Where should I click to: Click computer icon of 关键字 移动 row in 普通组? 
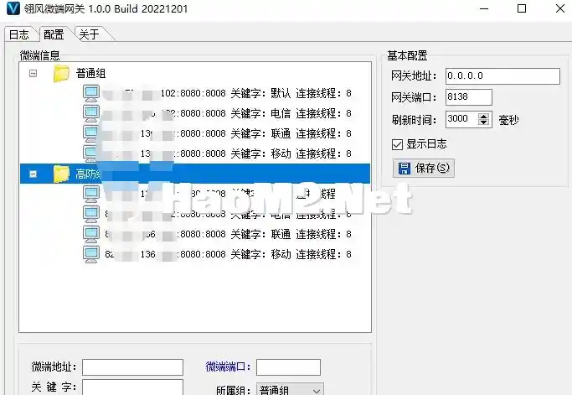[90, 153]
